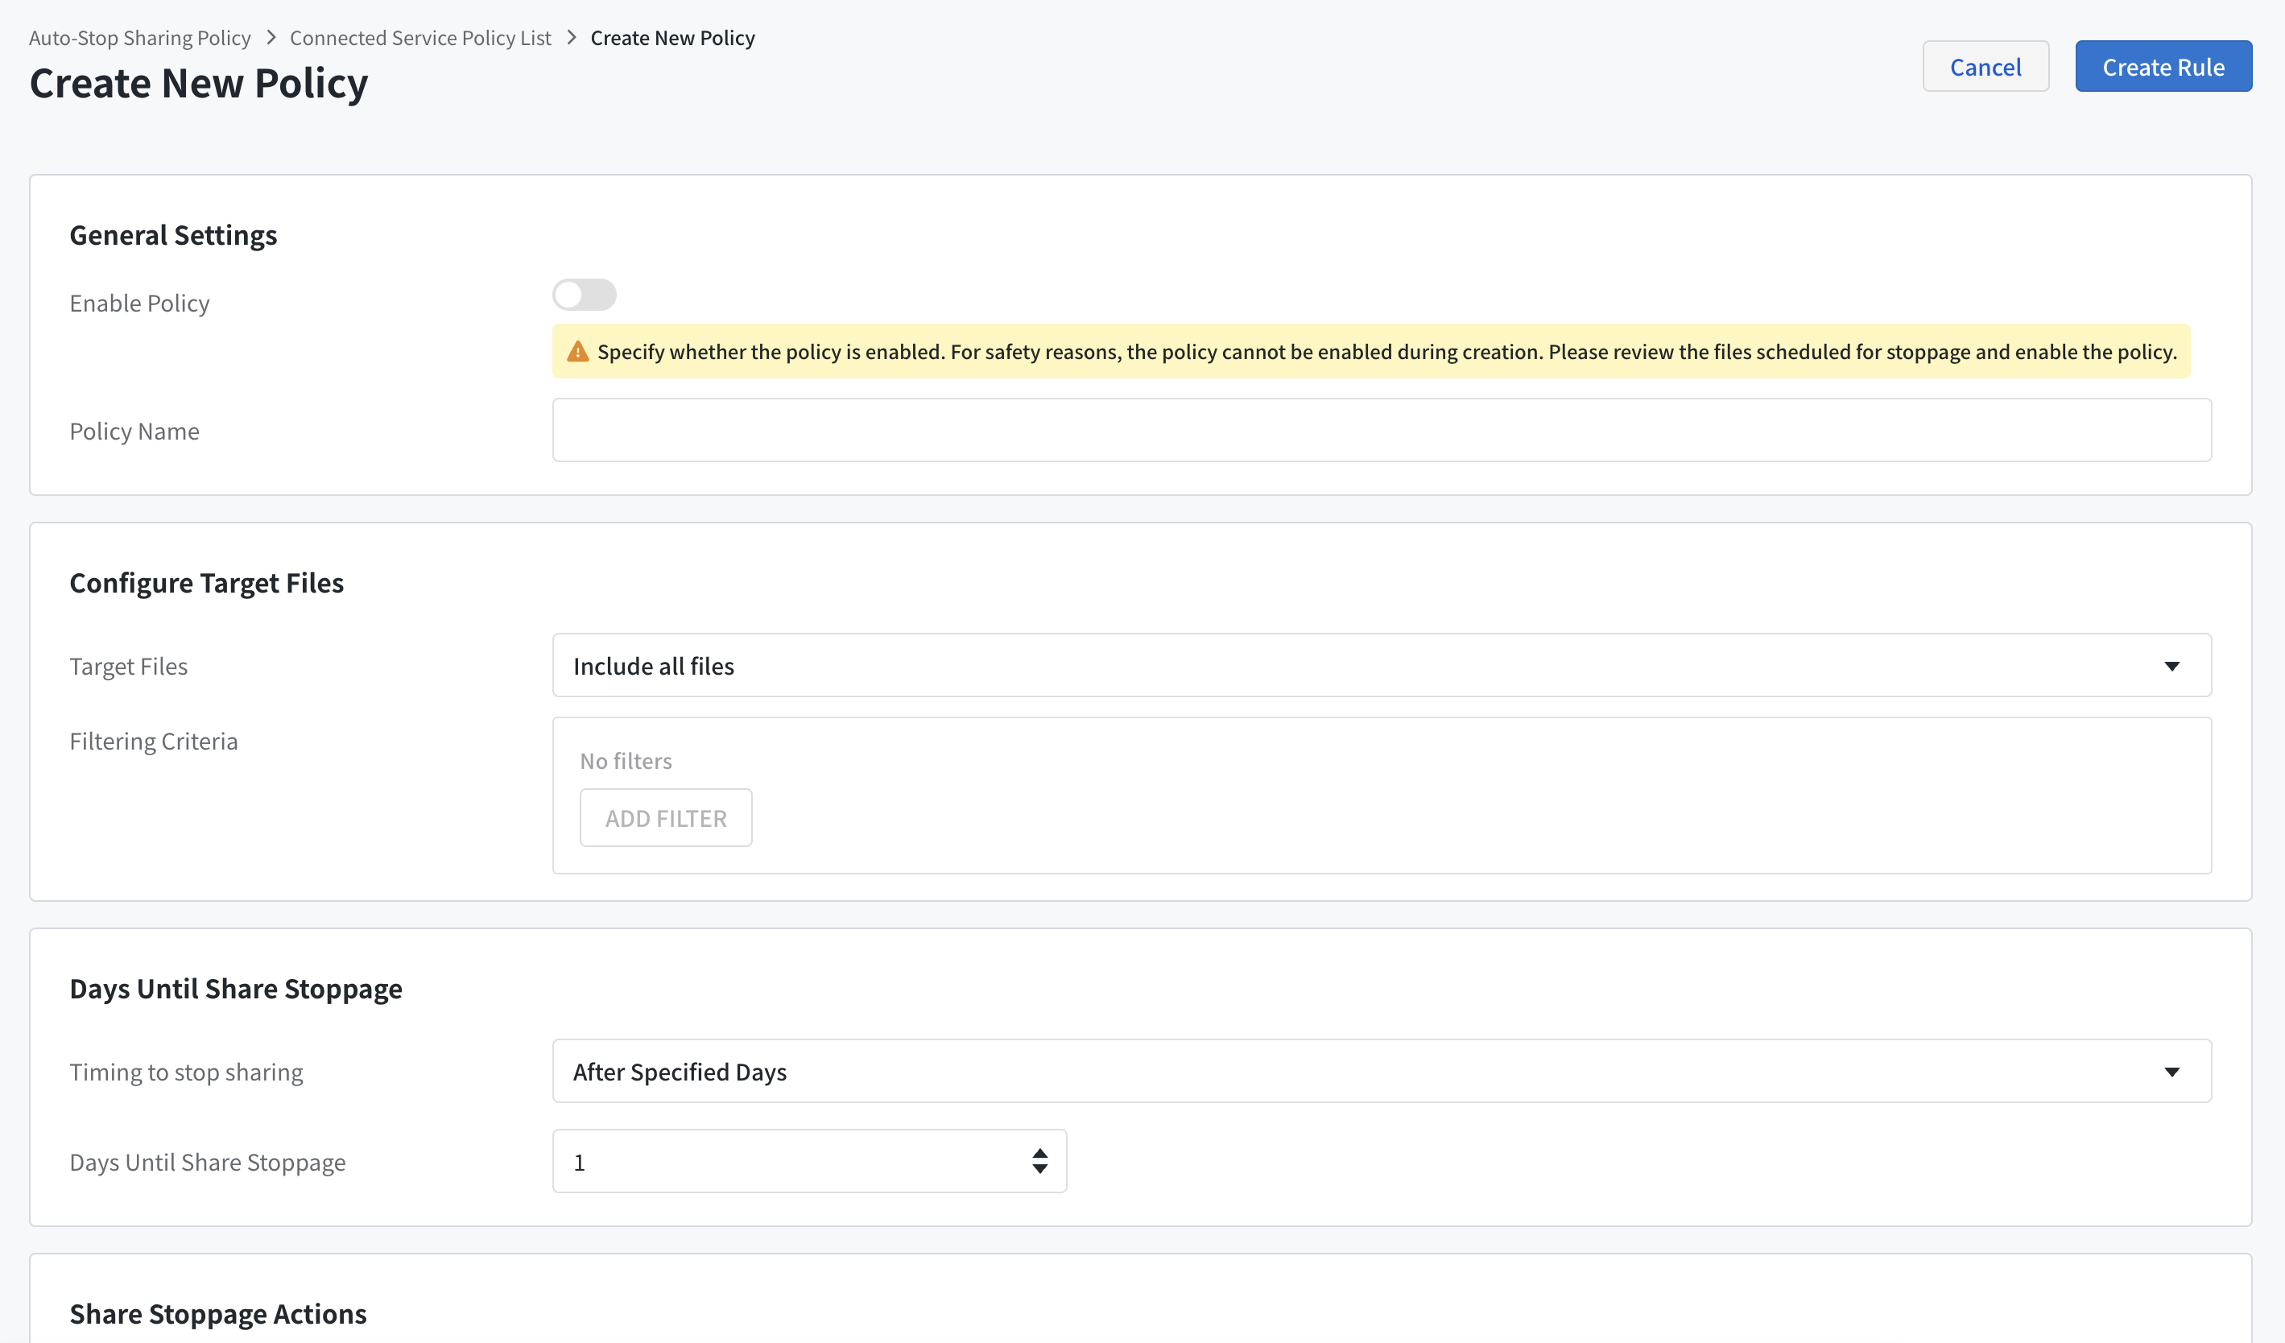This screenshot has height=1343, width=2285.
Task: Click the 'Filtering Criteria' label
Action: 154,741
